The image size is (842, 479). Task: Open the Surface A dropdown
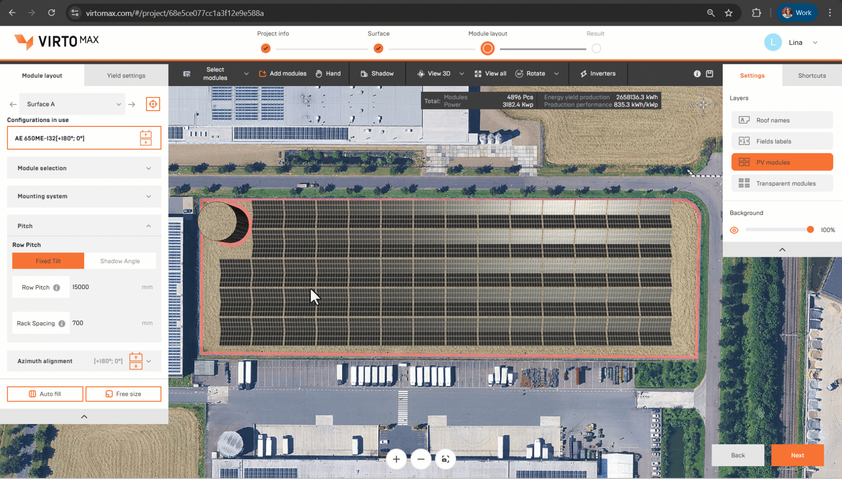coord(73,104)
